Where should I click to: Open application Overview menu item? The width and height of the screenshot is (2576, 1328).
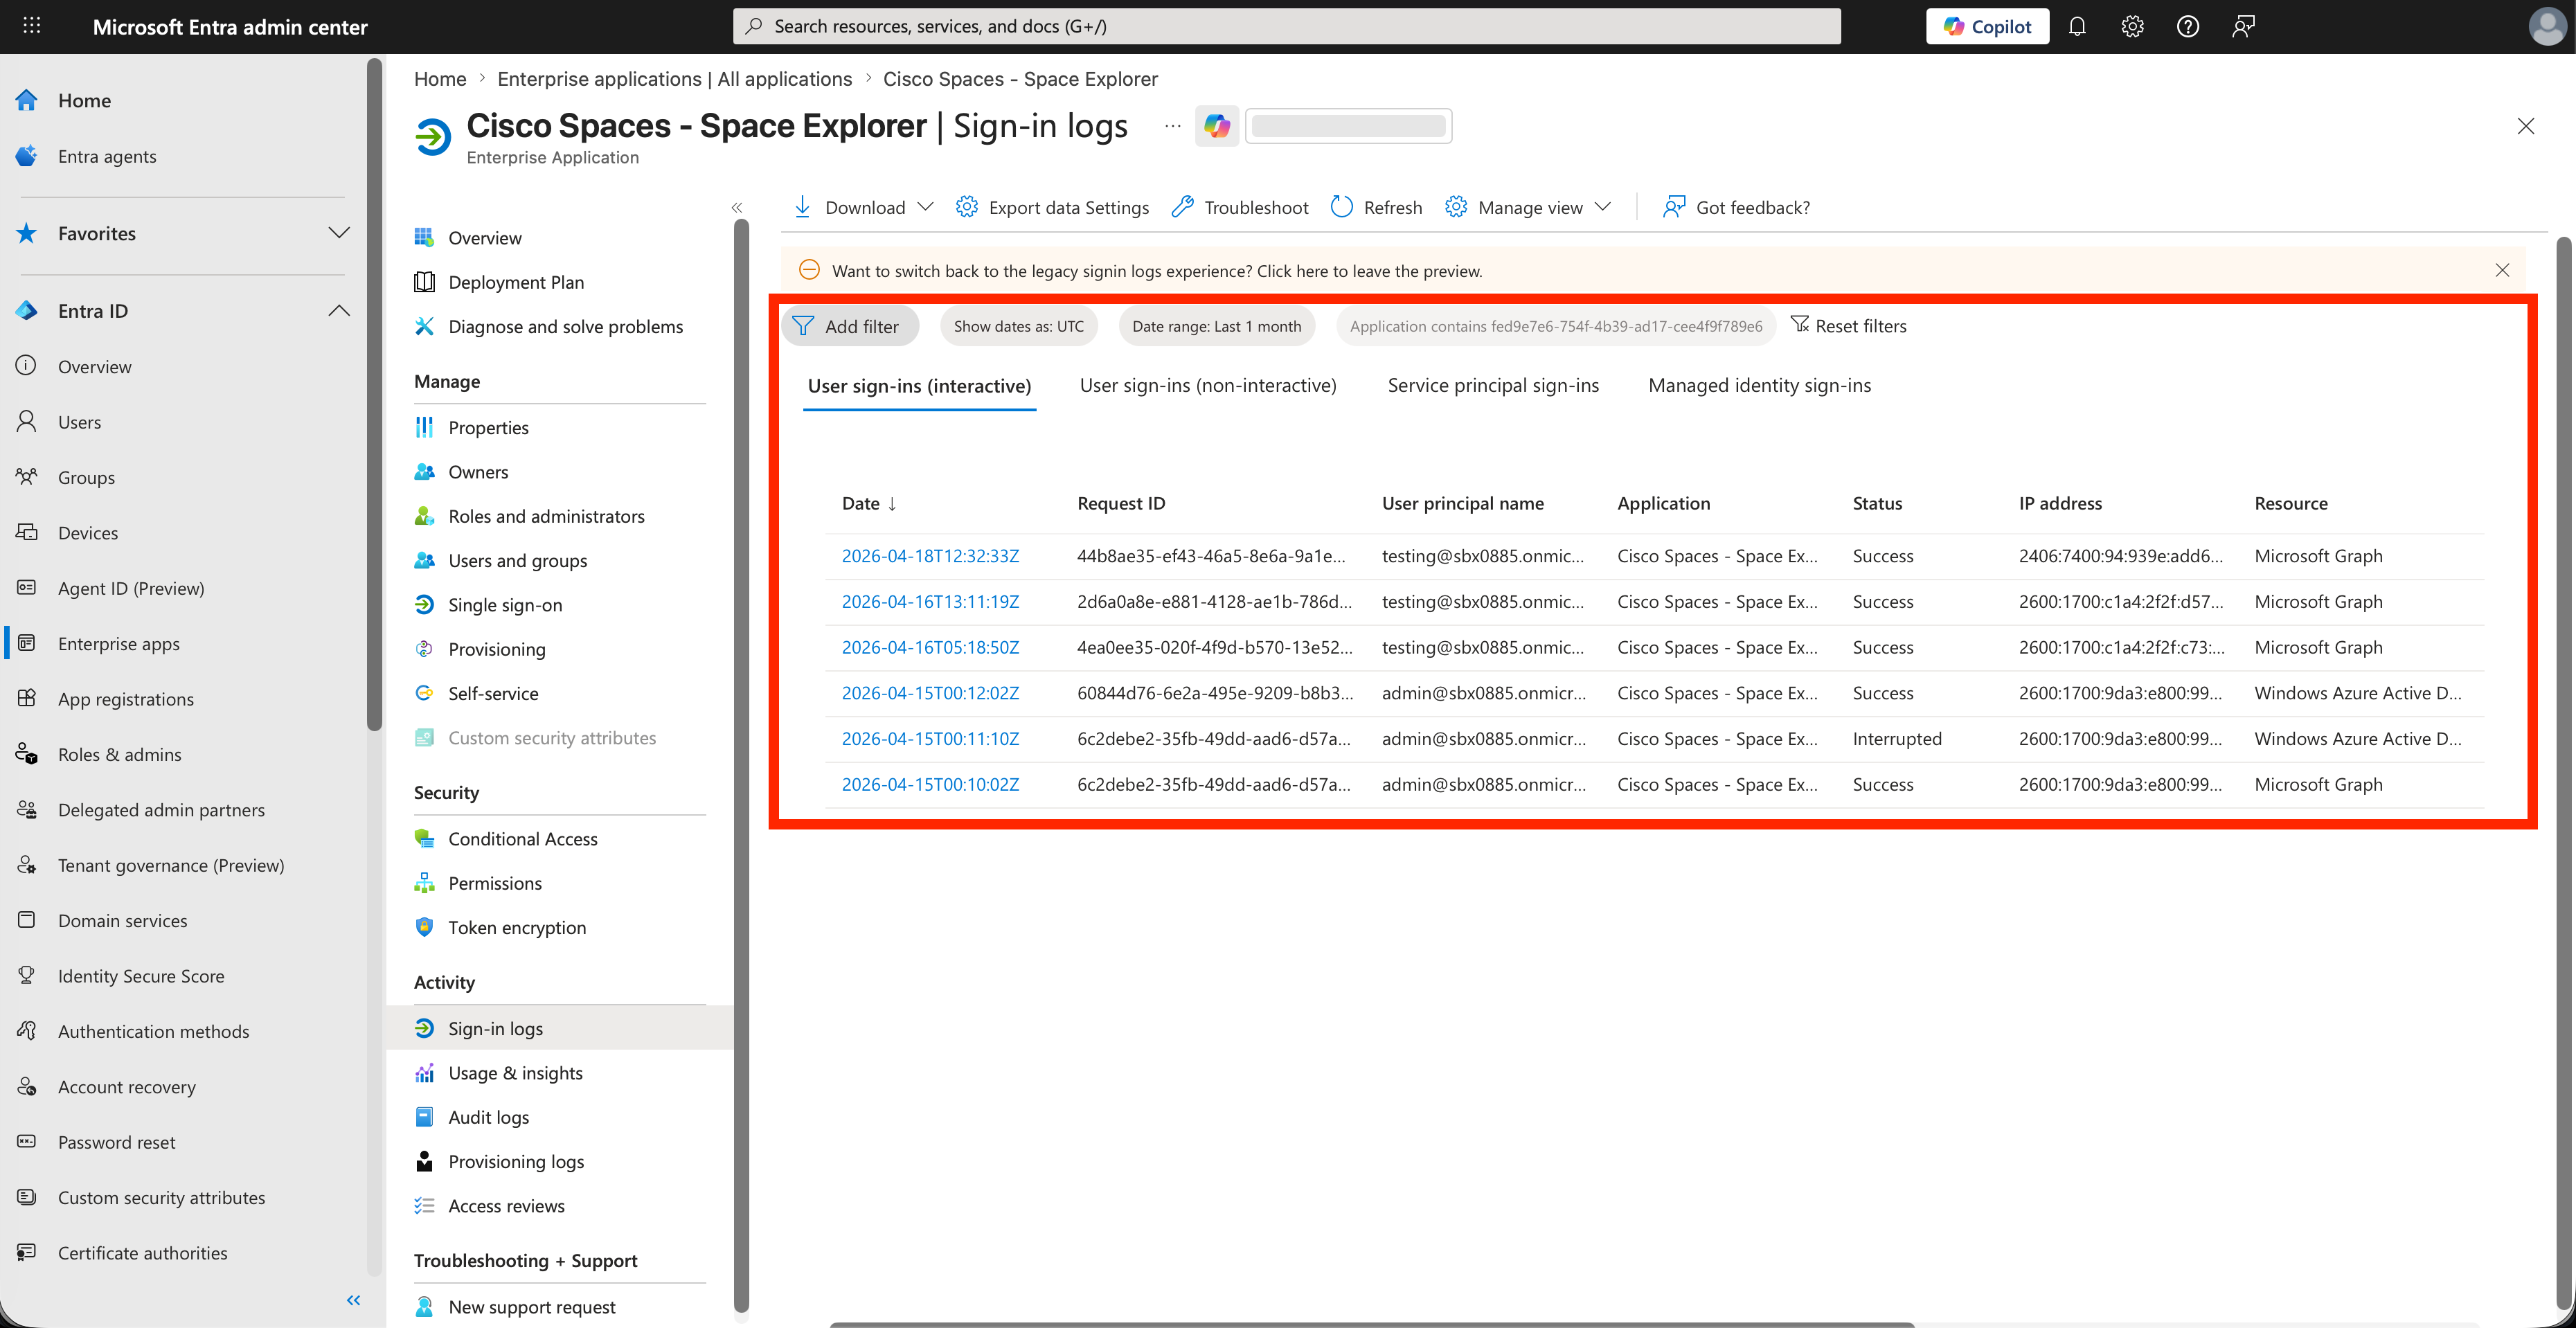click(x=484, y=238)
